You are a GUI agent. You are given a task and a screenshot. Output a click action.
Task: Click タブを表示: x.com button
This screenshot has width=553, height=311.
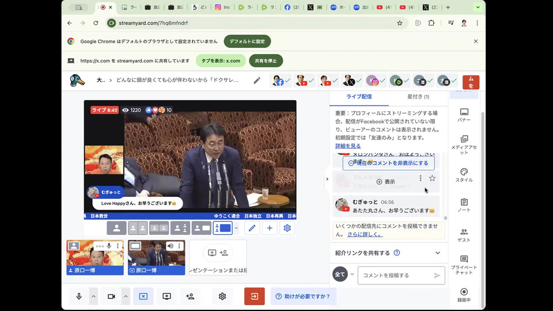coord(221,60)
